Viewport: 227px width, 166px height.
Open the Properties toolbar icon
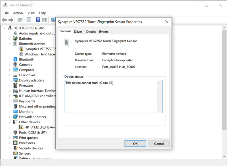pos(29,20)
